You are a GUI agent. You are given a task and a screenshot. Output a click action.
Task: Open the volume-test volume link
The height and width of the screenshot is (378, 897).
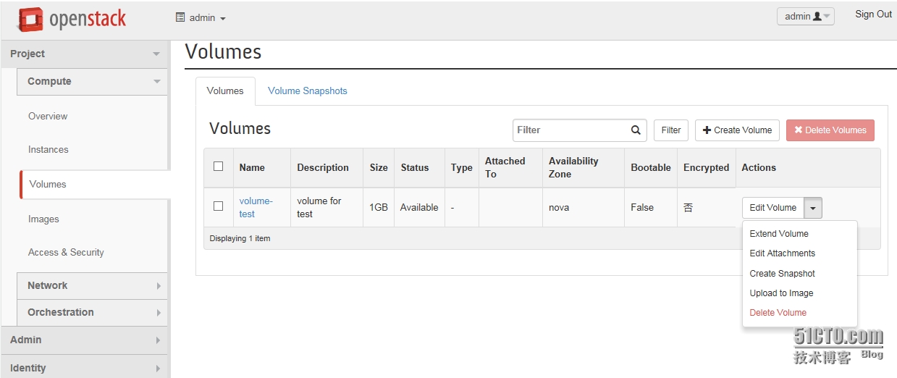point(256,207)
